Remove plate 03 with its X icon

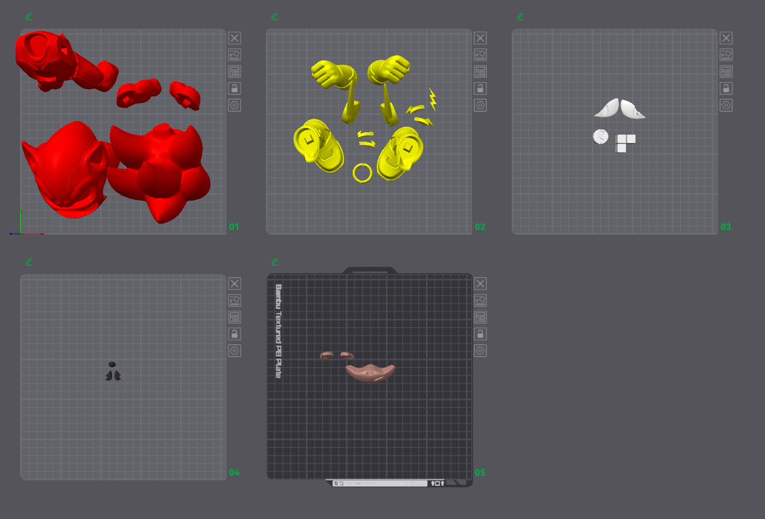click(726, 38)
